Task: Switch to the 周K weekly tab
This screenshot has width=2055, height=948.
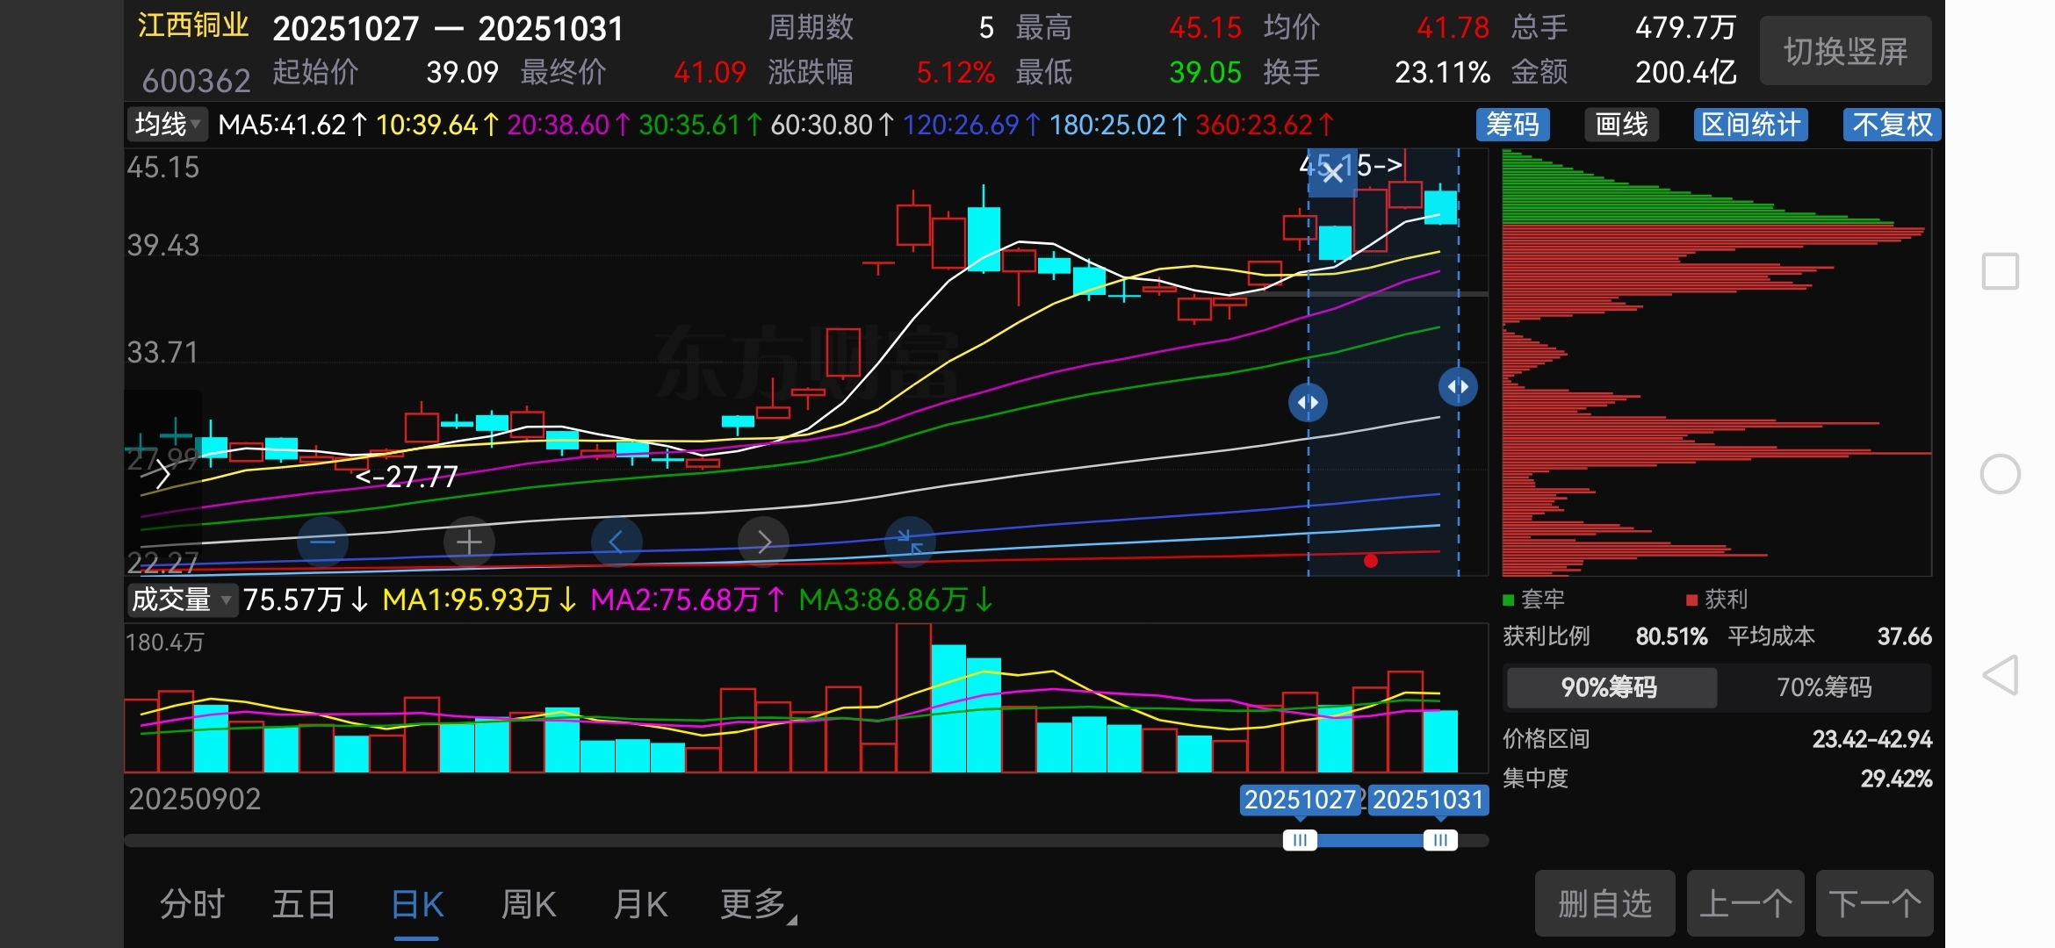Action: [x=529, y=904]
